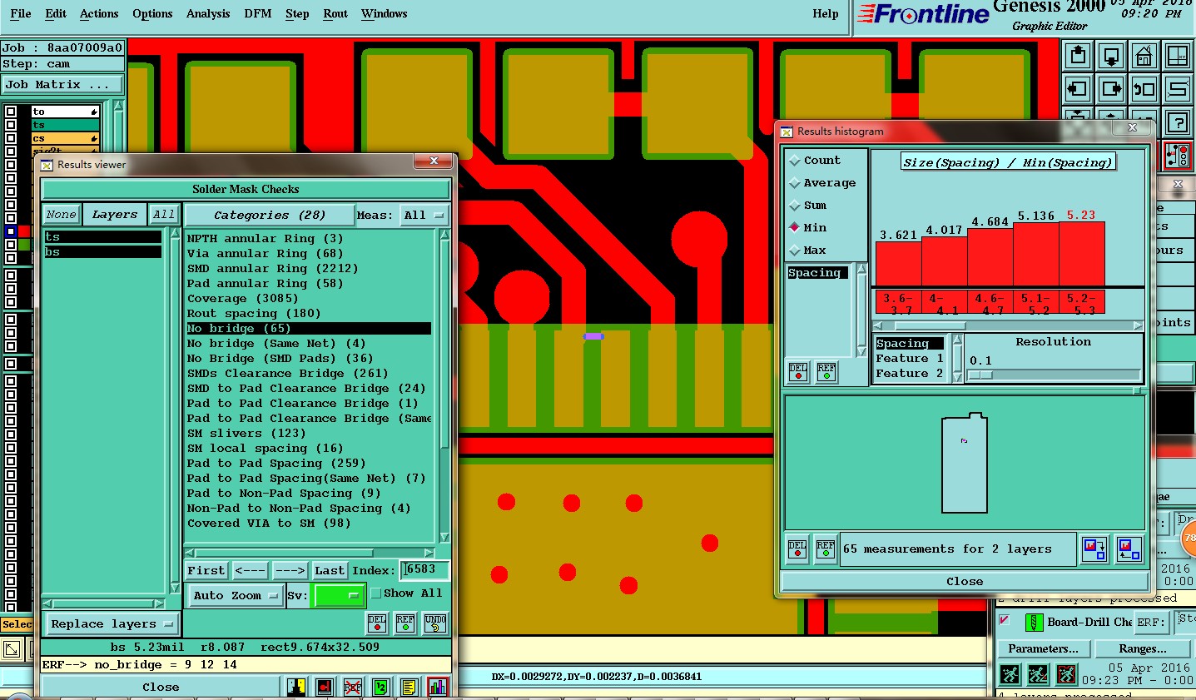The image size is (1196, 700).
Task: Click the pan up arrow icon
Action: coord(1078,57)
